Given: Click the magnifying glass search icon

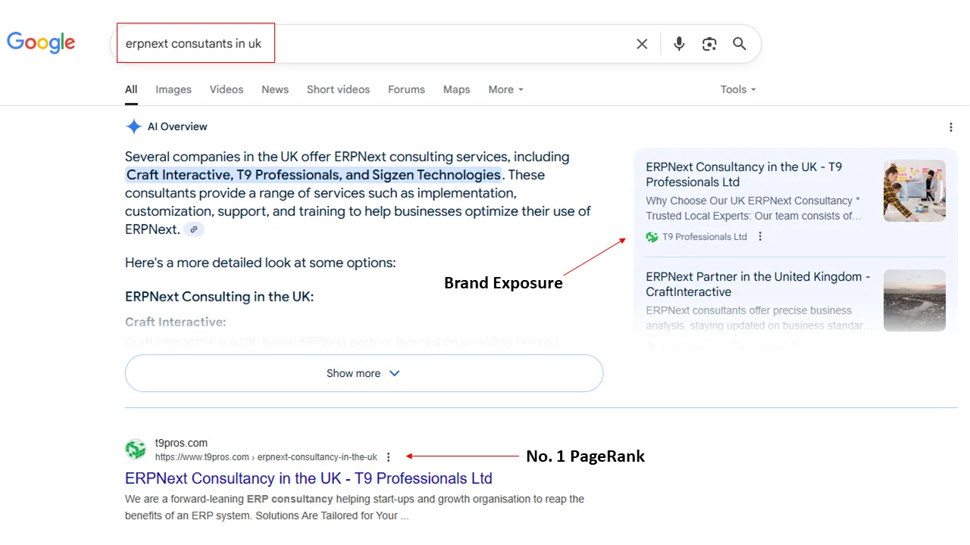Looking at the screenshot, I should coord(740,44).
